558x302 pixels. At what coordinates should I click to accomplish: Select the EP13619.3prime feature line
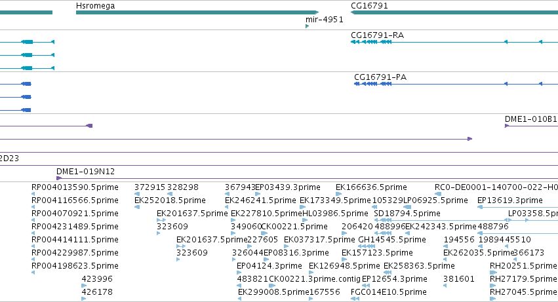(518, 207)
